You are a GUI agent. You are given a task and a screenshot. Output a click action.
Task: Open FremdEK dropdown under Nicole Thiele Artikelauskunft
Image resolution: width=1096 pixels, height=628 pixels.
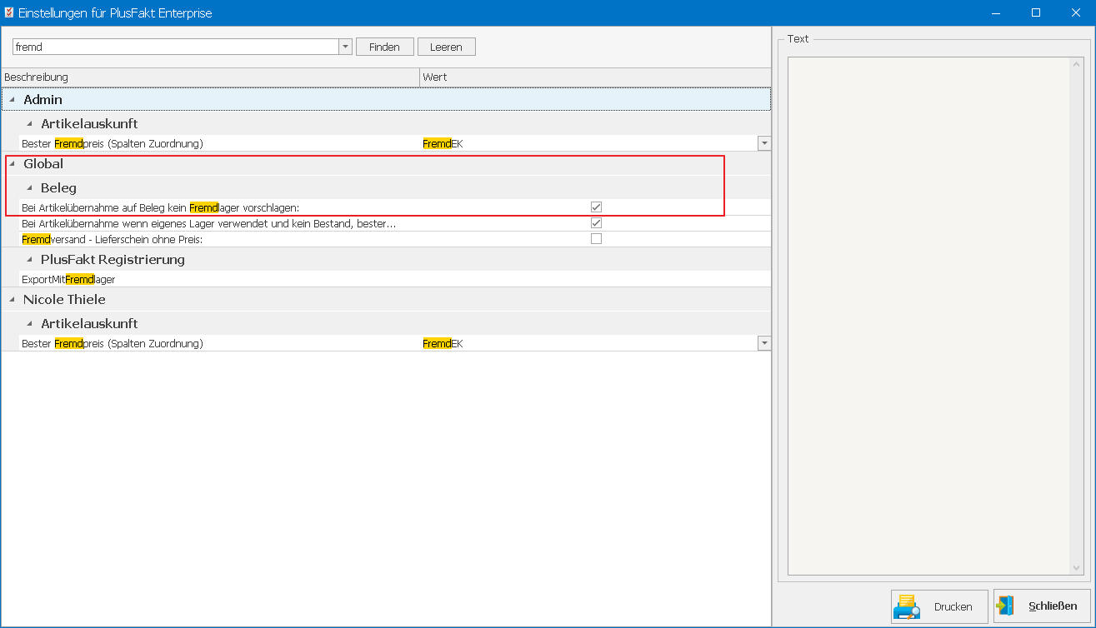click(764, 343)
